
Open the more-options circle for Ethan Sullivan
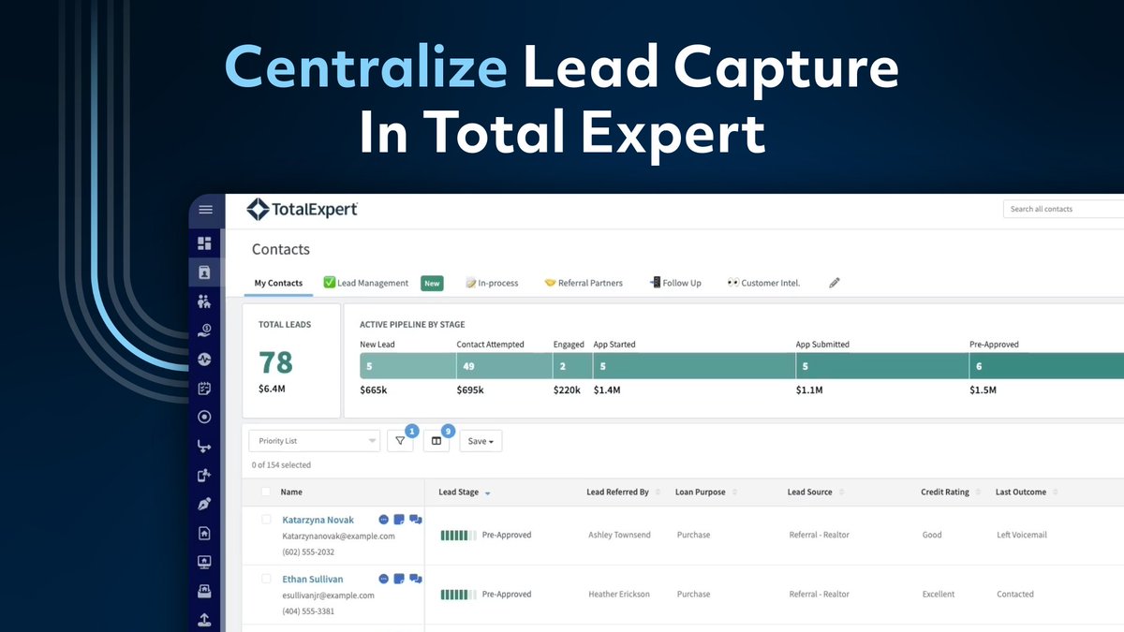point(384,579)
